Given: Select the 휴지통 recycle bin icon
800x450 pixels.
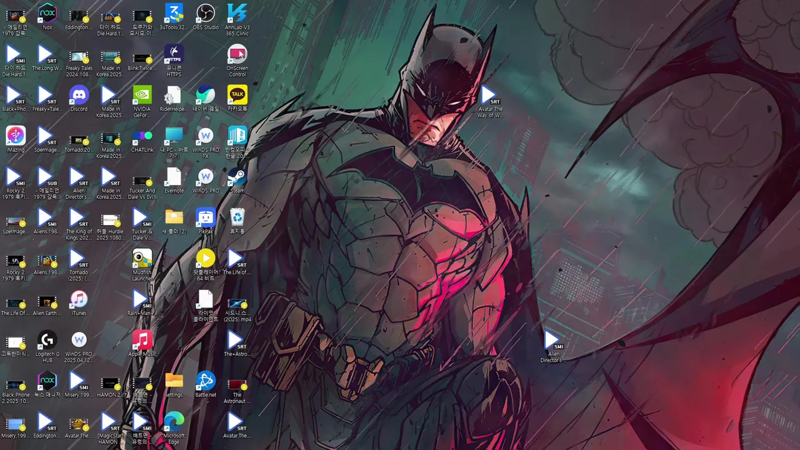Looking at the screenshot, I should 237,221.
